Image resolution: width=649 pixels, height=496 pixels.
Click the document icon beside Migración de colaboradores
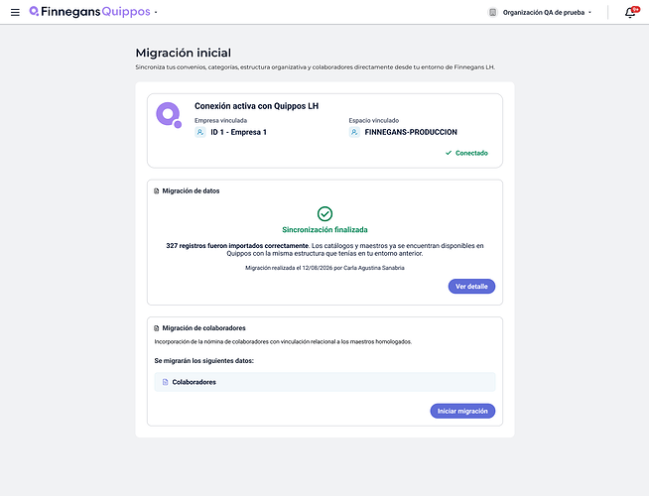pyautogui.click(x=157, y=328)
